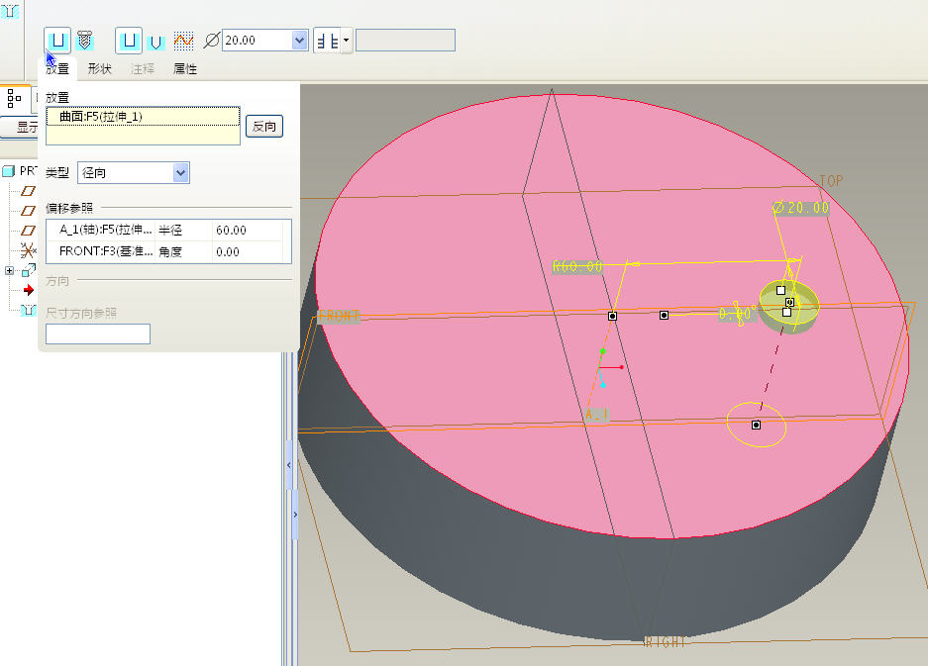The width and height of the screenshot is (928, 666).
Task: Click the red insert-here arrow in tree
Action: (29, 290)
